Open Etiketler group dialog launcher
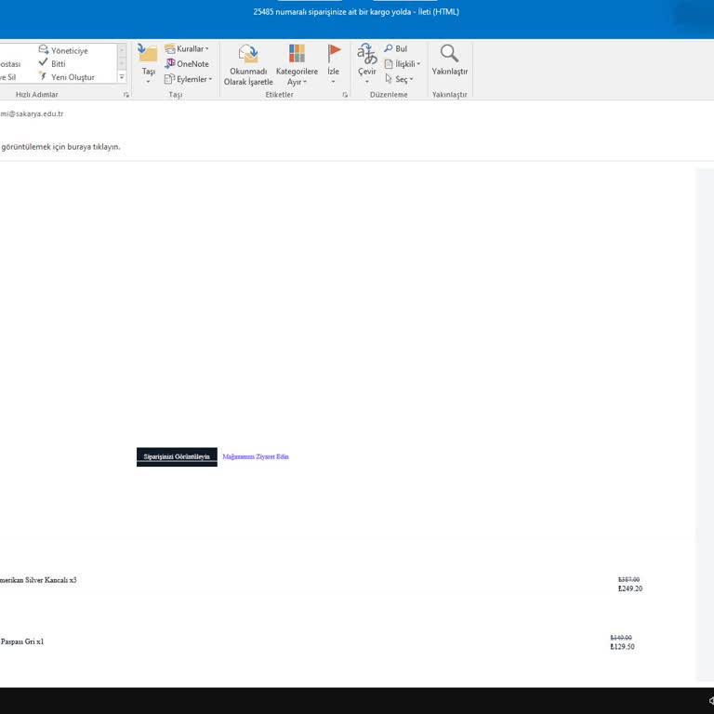 click(345, 95)
